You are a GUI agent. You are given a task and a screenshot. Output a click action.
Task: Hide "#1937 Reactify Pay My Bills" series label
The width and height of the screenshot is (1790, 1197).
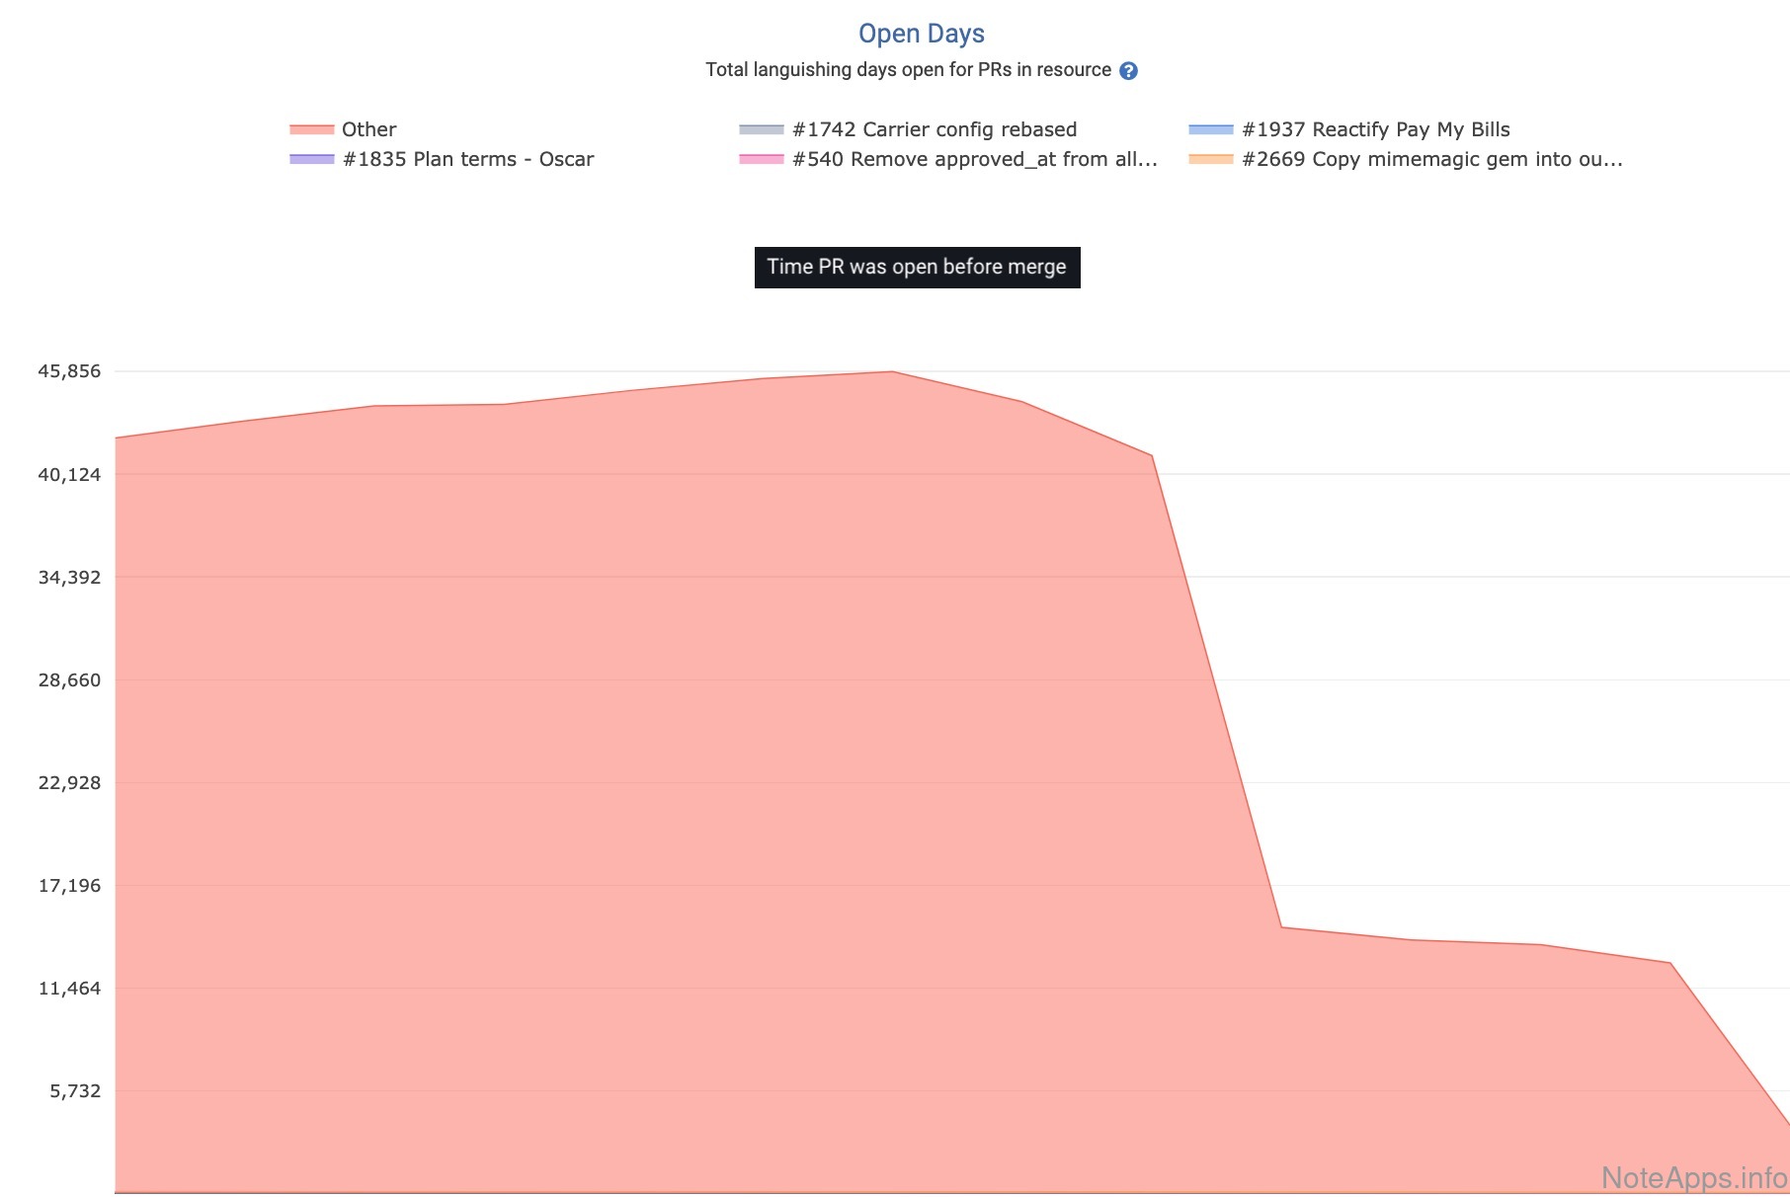pos(1375,129)
